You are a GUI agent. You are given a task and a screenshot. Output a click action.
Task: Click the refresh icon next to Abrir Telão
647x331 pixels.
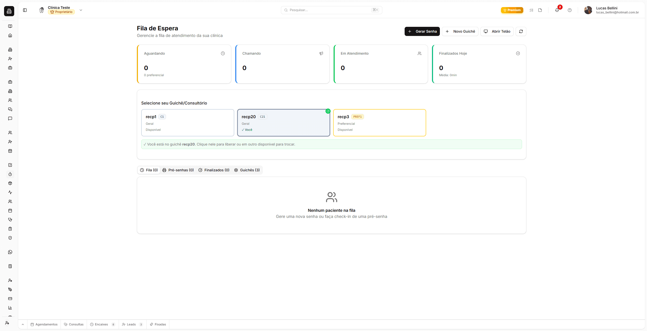[521, 31]
